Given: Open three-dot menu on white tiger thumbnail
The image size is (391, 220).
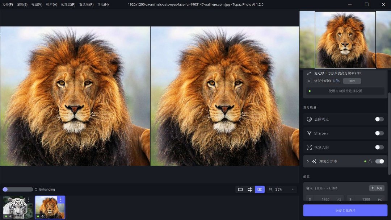Looking at the screenshot, I should (29, 200).
